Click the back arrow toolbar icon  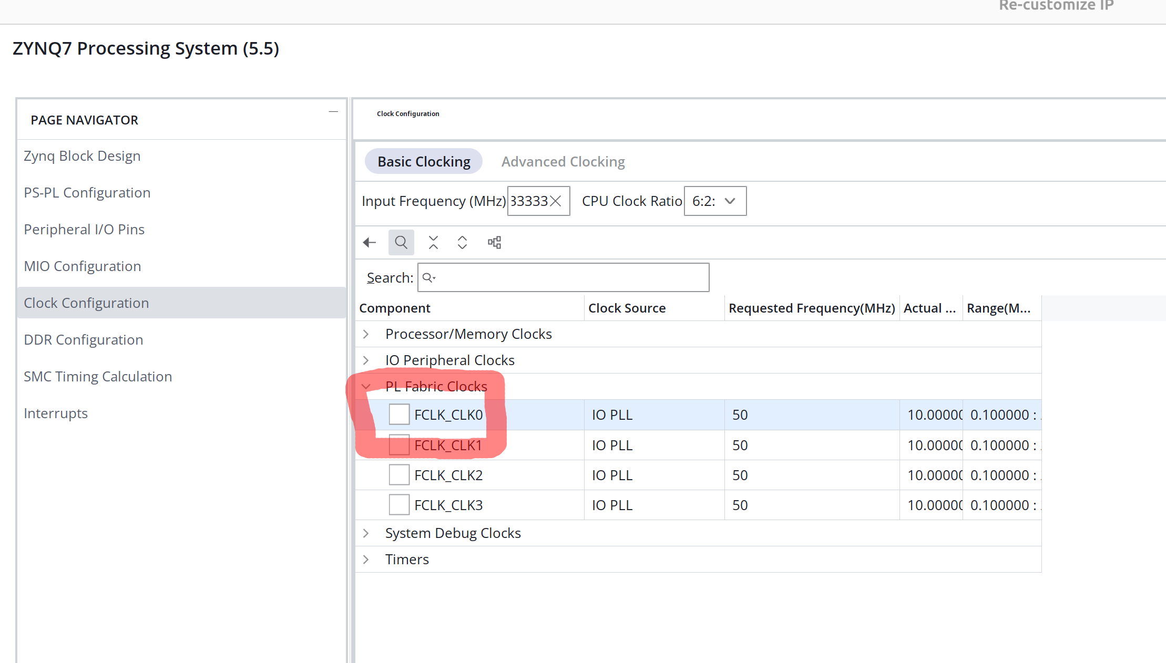coord(370,242)
